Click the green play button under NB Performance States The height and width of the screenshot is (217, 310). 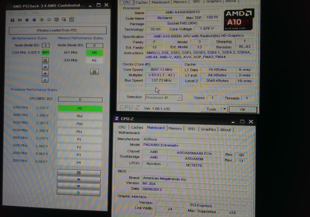45,80
